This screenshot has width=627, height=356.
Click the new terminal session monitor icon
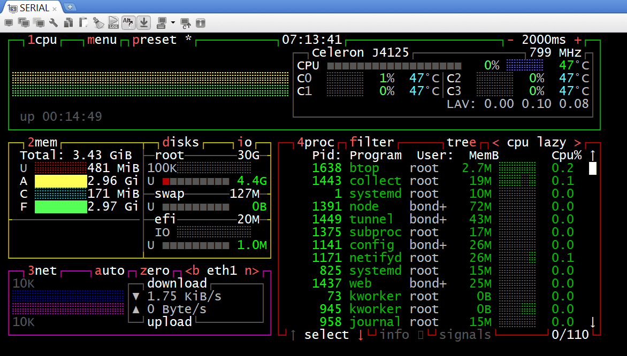pyautogui.click(x=9, y=23)
